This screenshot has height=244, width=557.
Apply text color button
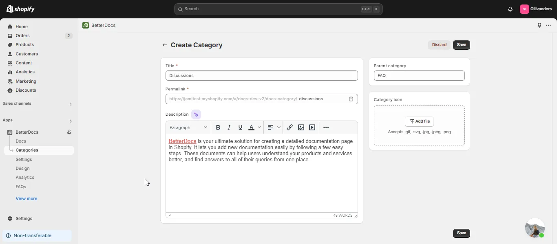pos(251,127)
